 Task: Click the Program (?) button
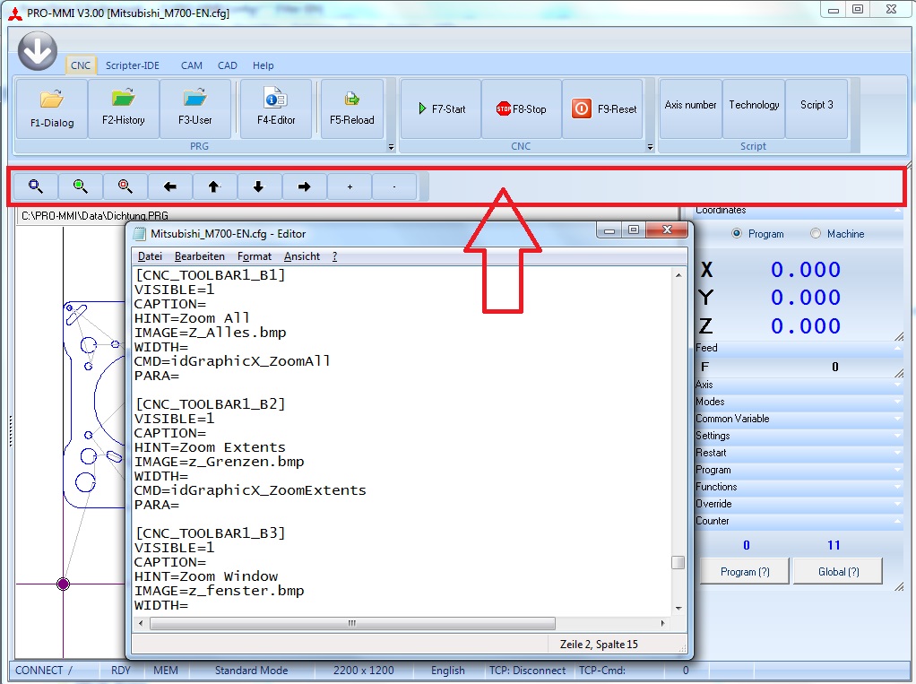click(745, 572)
